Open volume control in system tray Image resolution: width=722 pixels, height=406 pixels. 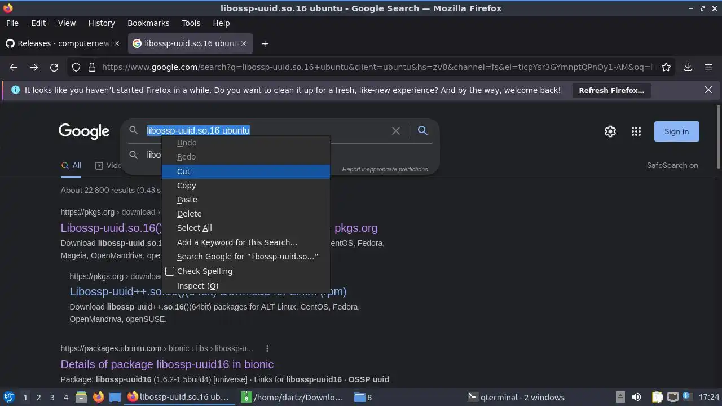click(x=636, y=397)
